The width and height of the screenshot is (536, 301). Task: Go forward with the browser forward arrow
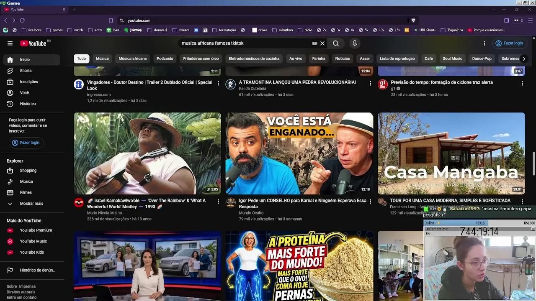[14, 20]
